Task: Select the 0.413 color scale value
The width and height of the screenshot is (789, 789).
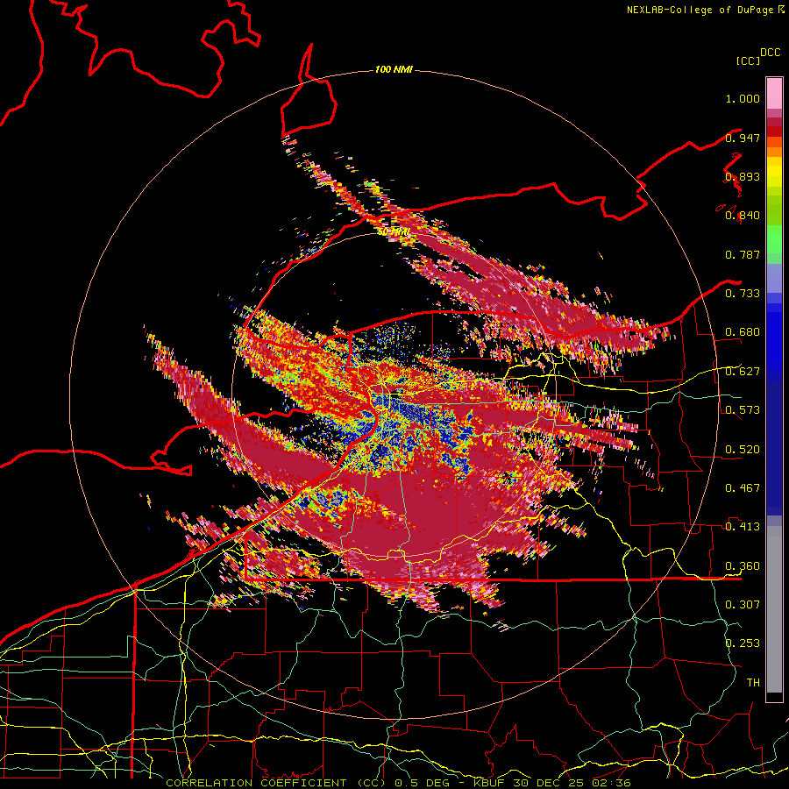Action: [x=743, y=527]
